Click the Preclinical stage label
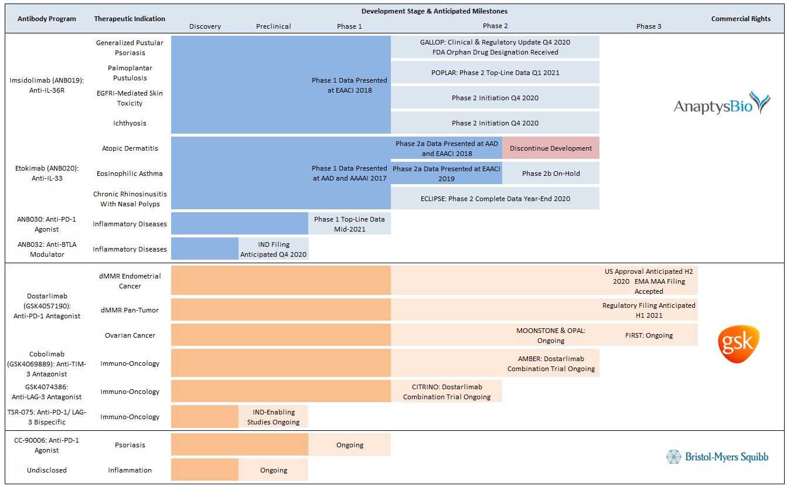The height and width of the screenshot is (486, 787). tap(273, 26)
